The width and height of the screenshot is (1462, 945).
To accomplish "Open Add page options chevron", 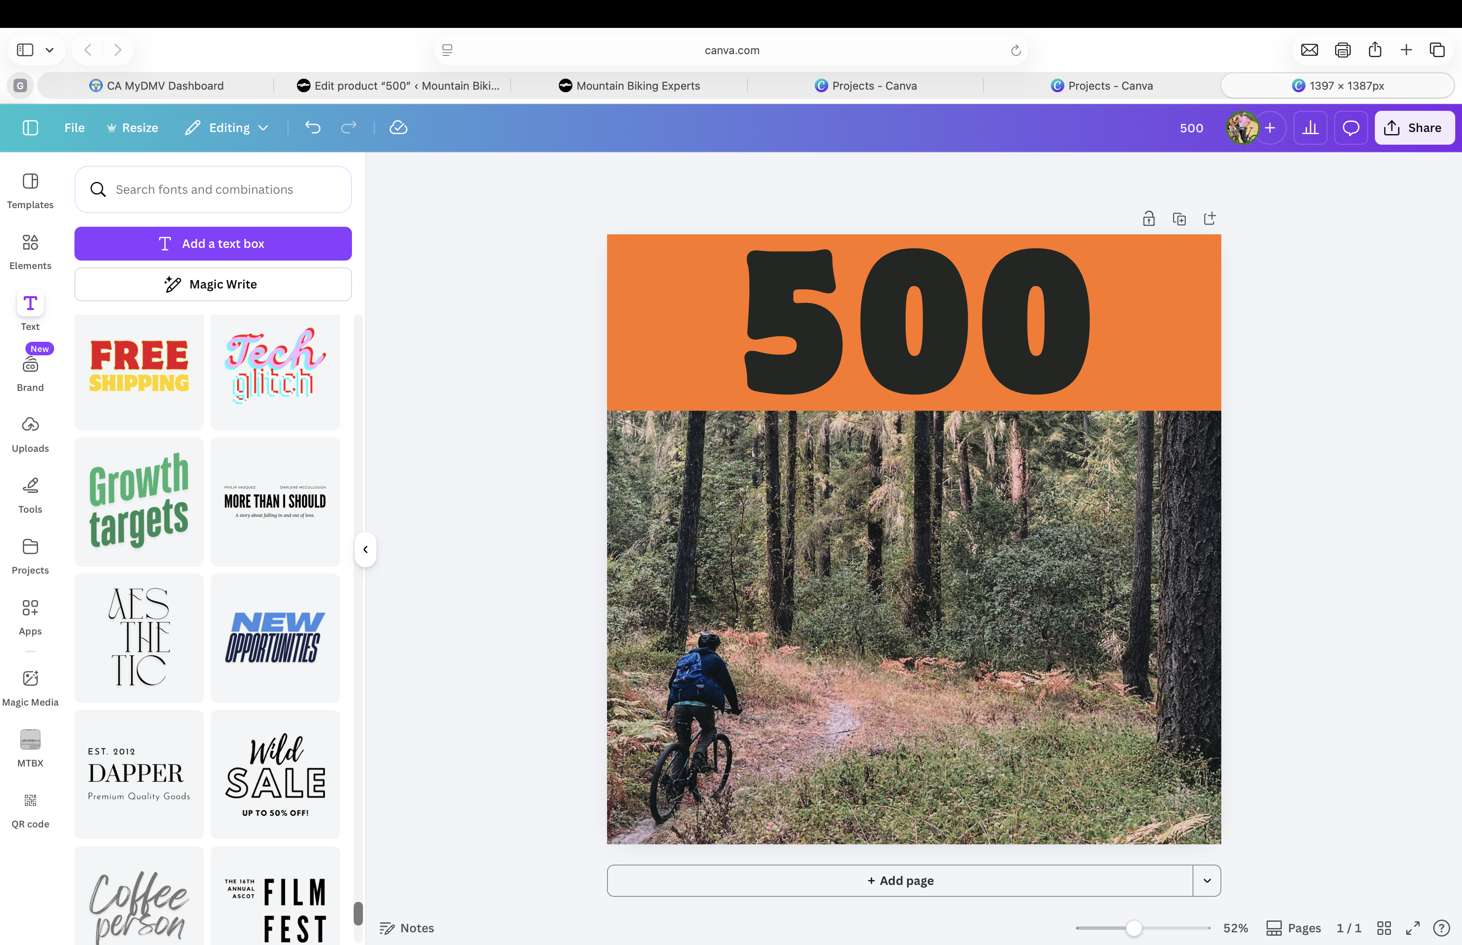I will point(1207,881).
